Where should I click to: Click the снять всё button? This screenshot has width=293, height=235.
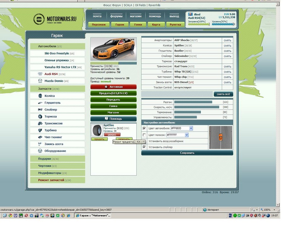(x=223, y=94)
